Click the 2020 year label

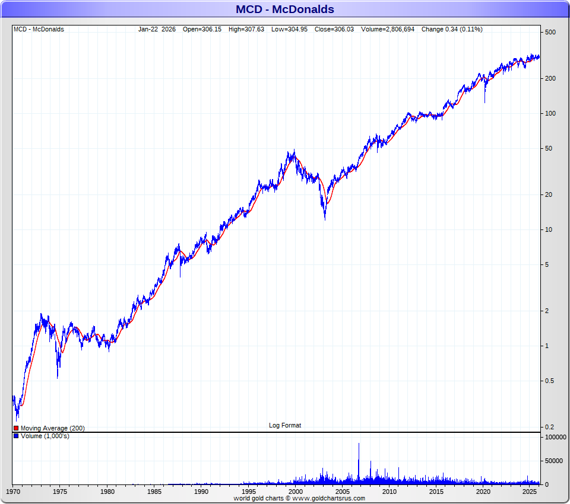point(483,492)
